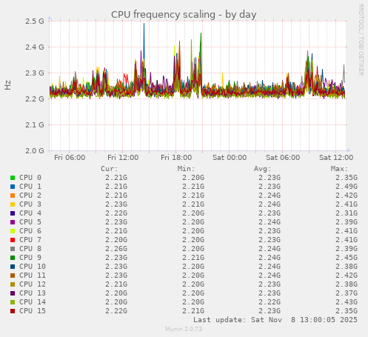
Task: Click the 'CPU 13' legend label
Action: pos(33,293)
